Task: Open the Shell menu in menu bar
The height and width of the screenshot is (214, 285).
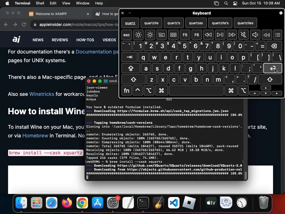Action: (x=40, y=3)
